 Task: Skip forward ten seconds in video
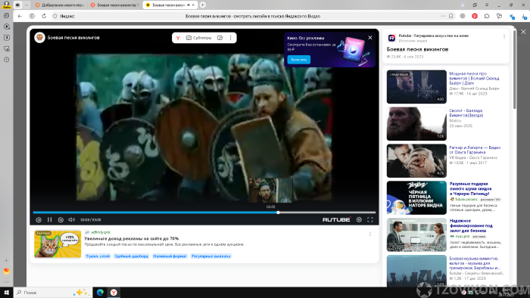(61, 219)
